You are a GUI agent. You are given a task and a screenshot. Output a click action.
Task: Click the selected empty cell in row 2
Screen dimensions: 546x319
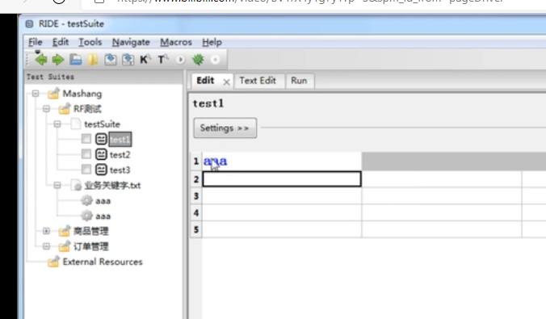pos(282,179)
